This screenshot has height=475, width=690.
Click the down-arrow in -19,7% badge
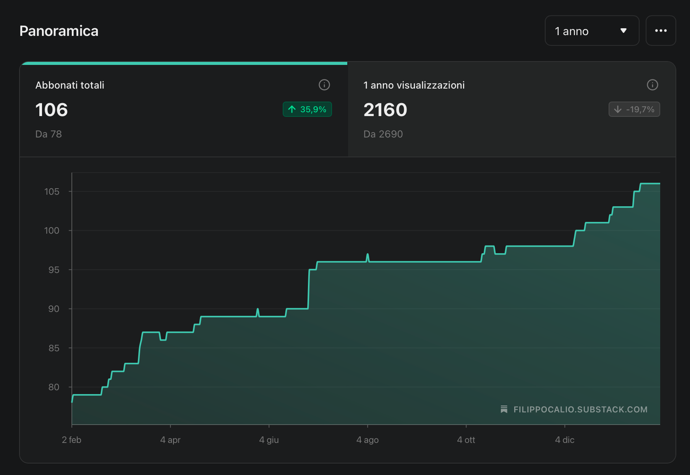[x=617, y=110]
